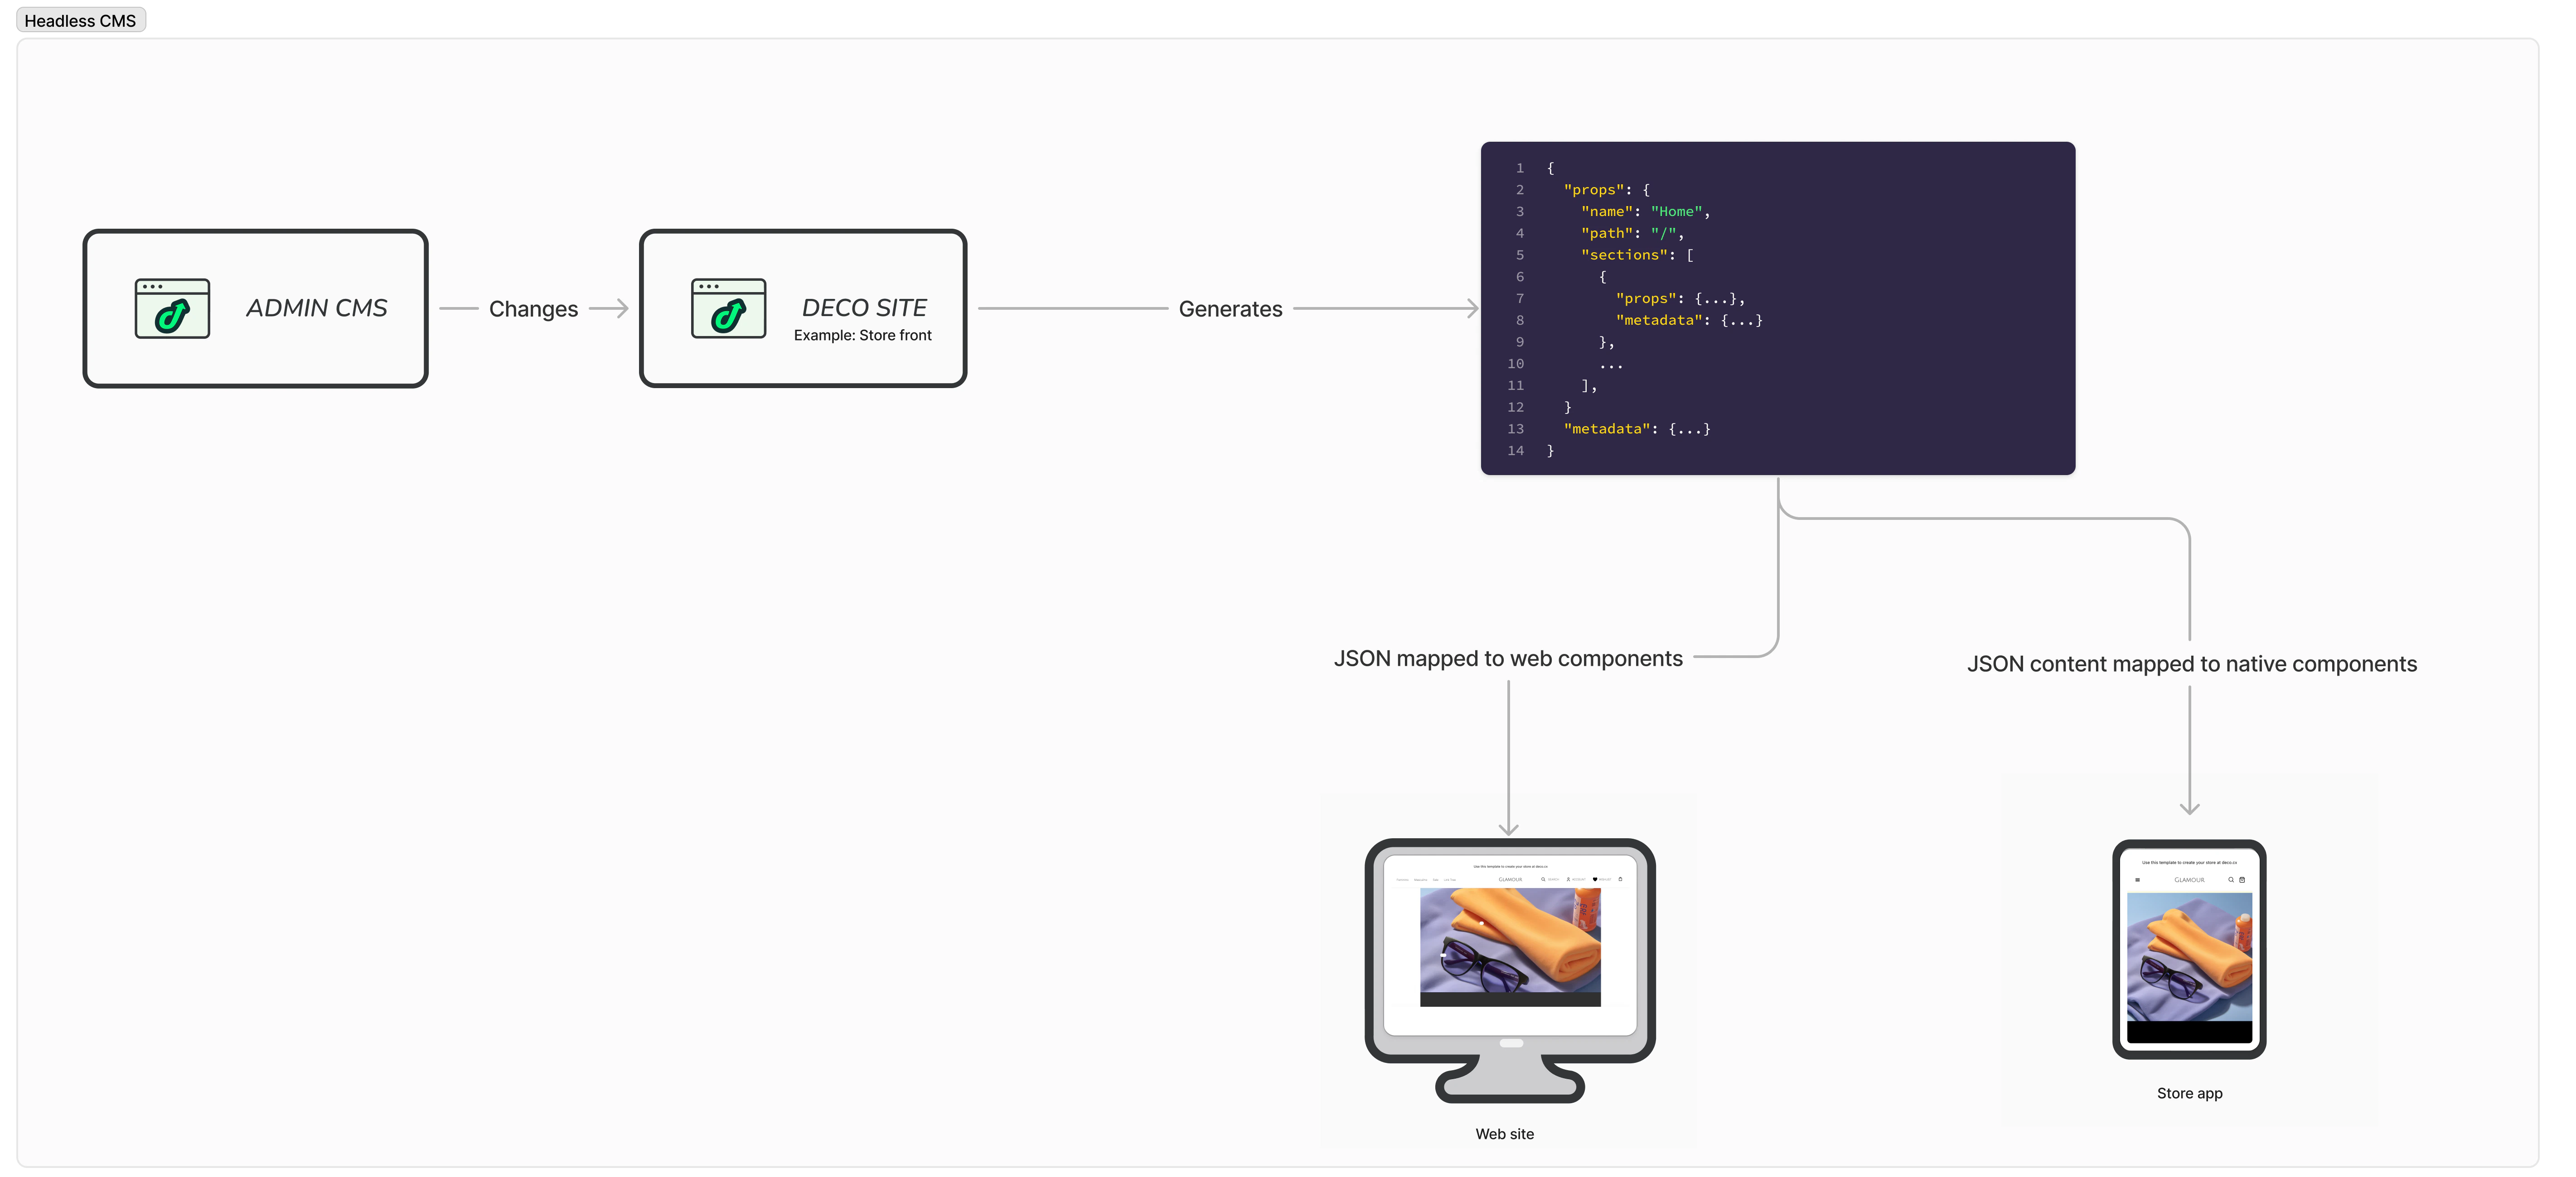Select JSON mapped to web components label
Screen dimensions: 2576x1177
[1507, 658]
